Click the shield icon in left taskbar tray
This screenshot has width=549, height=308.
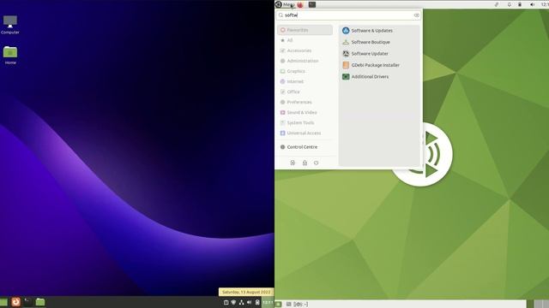(233, 302)
